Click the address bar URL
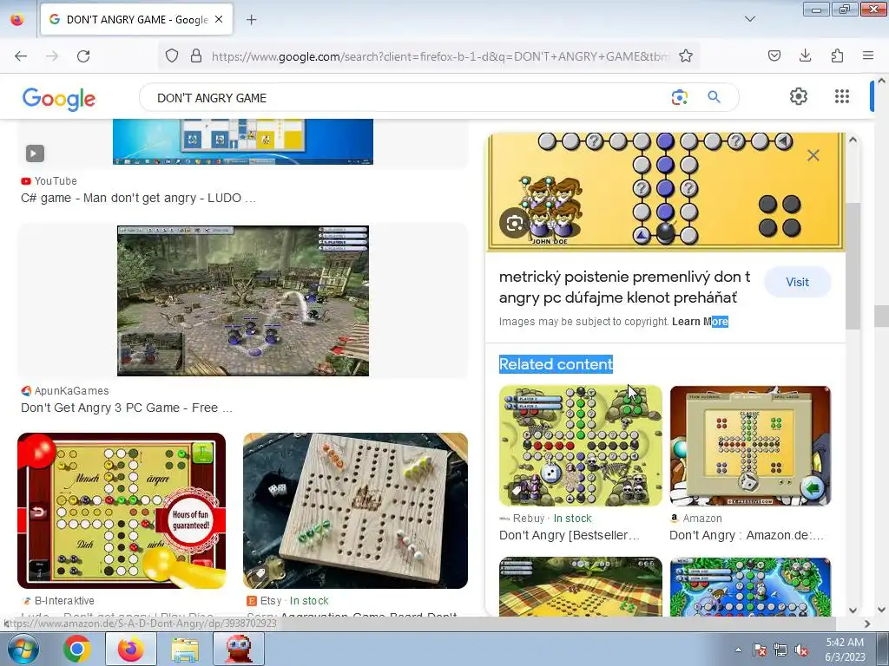889x666 pixels. [x=440, y=56]
